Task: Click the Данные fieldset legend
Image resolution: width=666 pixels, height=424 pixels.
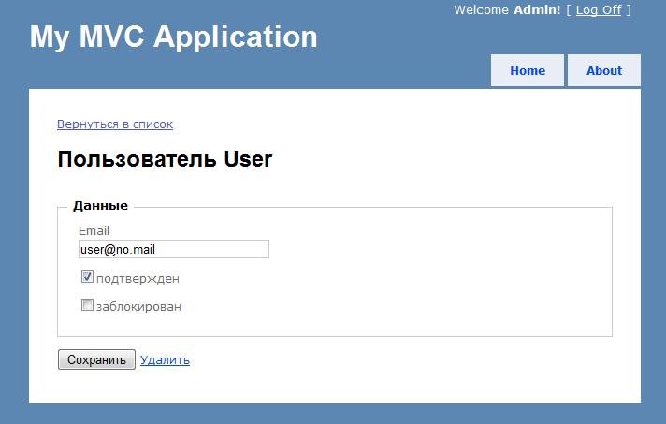Action: pos(100,206)
